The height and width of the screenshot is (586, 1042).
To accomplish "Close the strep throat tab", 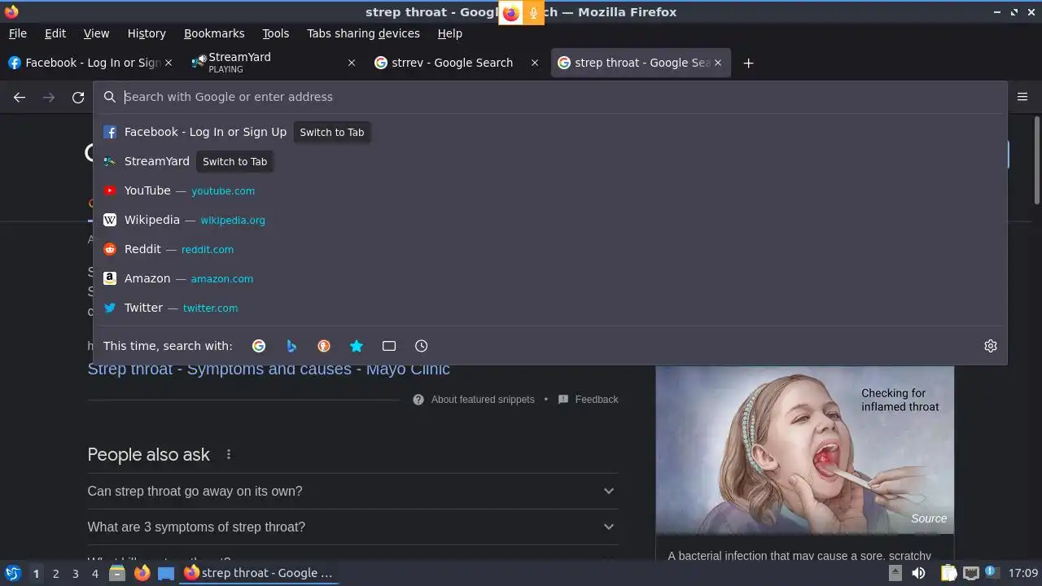I will [718, 63].
